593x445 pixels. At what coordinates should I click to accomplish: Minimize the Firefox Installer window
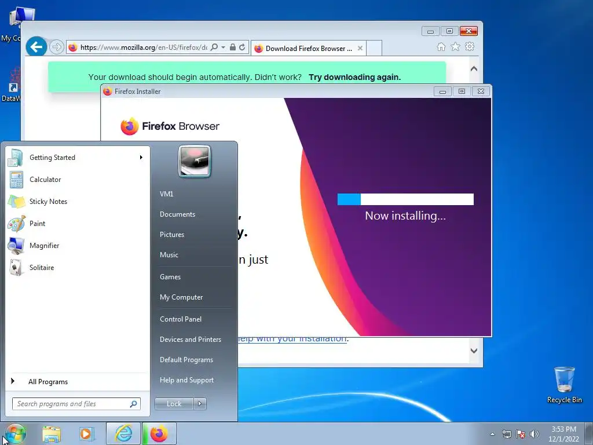(x=442, y=91)
